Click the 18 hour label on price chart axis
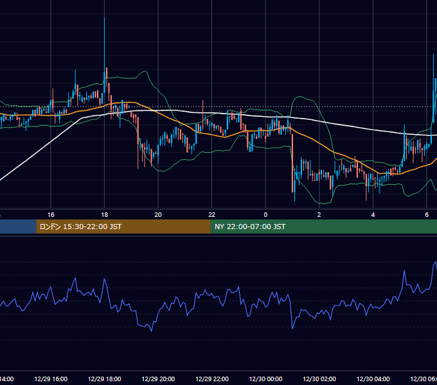This screenshot has height=385, width=437. (105, 215)
